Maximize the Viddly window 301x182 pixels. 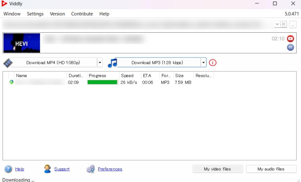pos(275,4)
